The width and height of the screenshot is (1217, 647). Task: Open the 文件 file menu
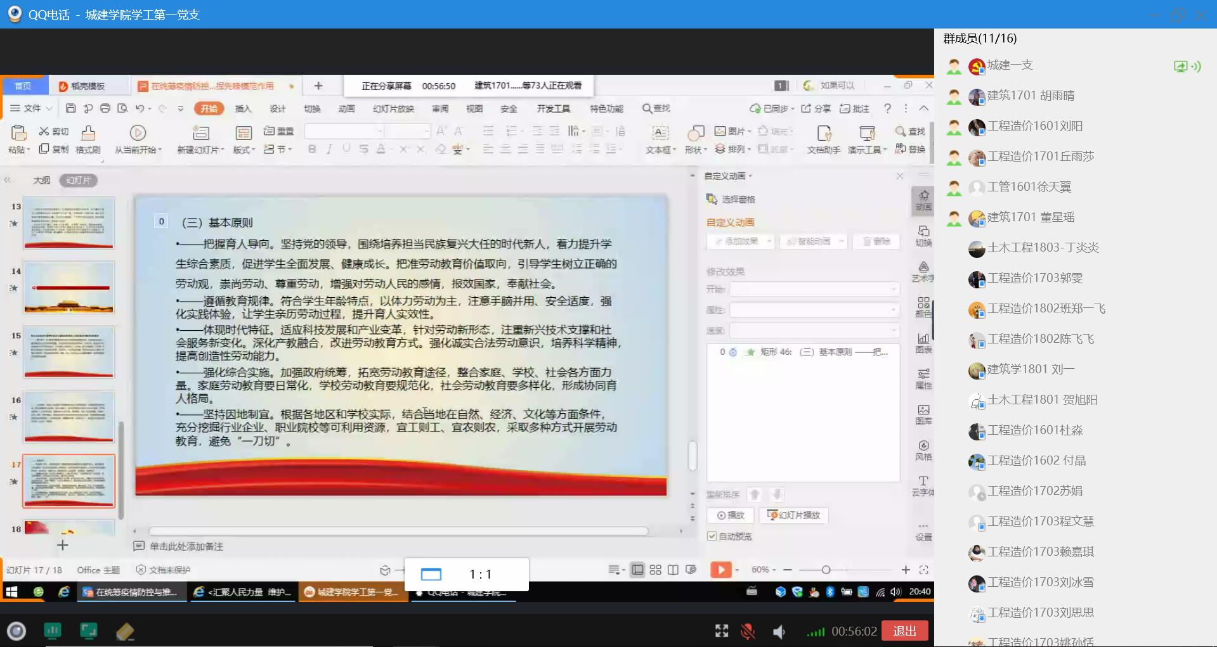(32, 108)
